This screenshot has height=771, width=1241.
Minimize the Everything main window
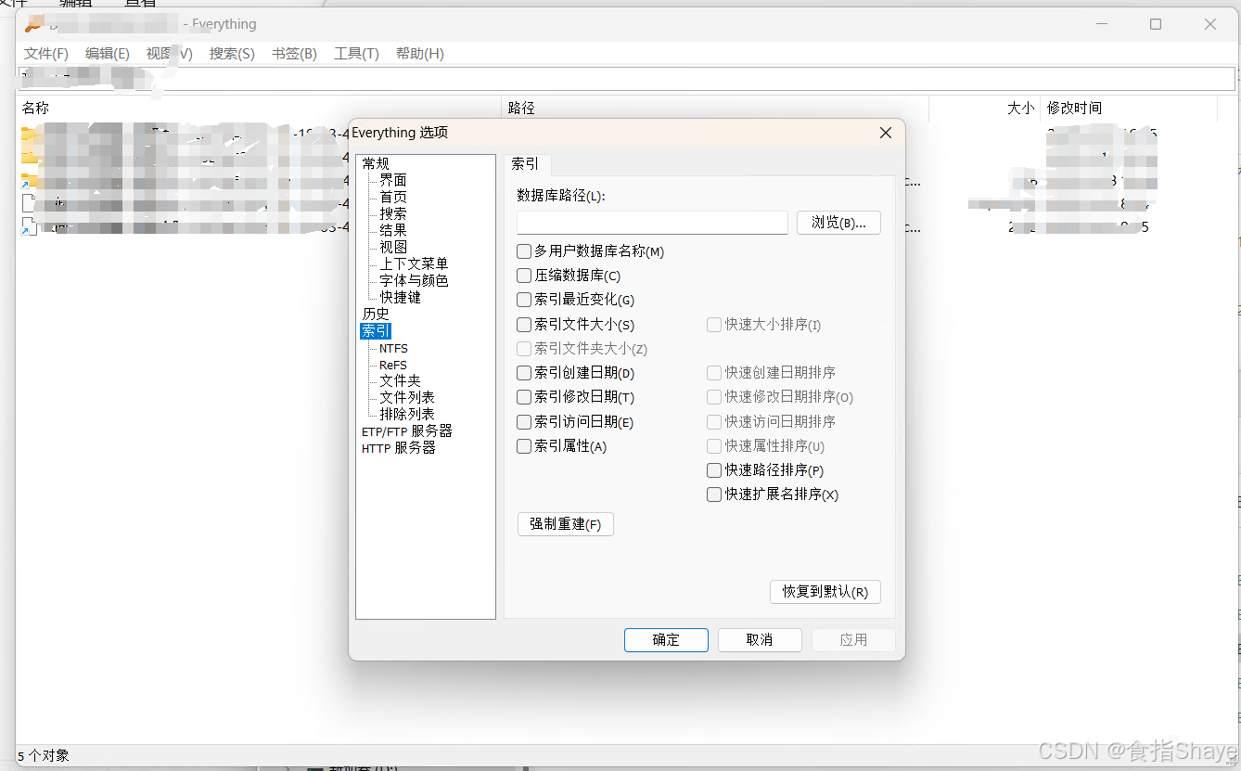pos(1101,24)
